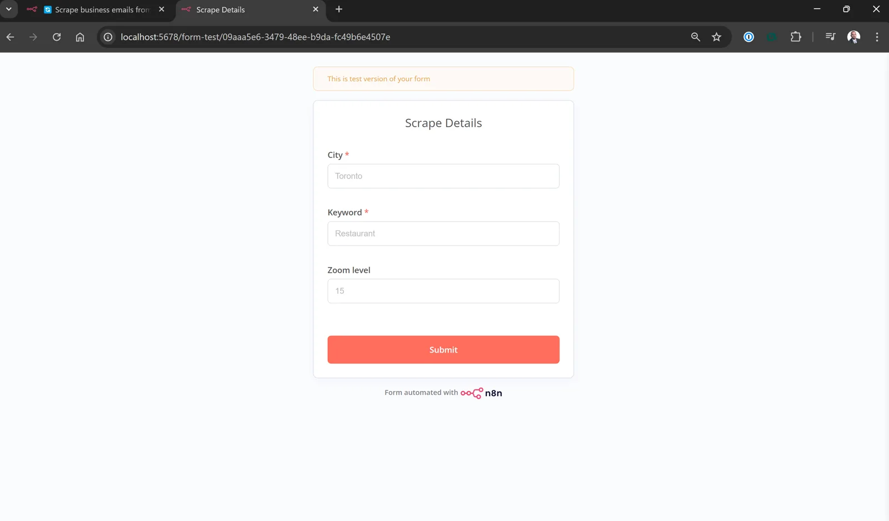Open the Extensions puzzle menu
Screen dimensions: 889x521
click(x=796, y=37)
